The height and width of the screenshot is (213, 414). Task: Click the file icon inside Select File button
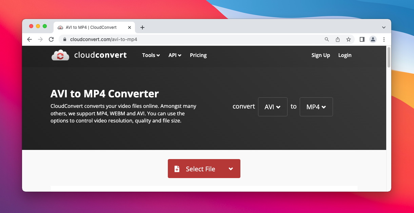coord(177,169)
